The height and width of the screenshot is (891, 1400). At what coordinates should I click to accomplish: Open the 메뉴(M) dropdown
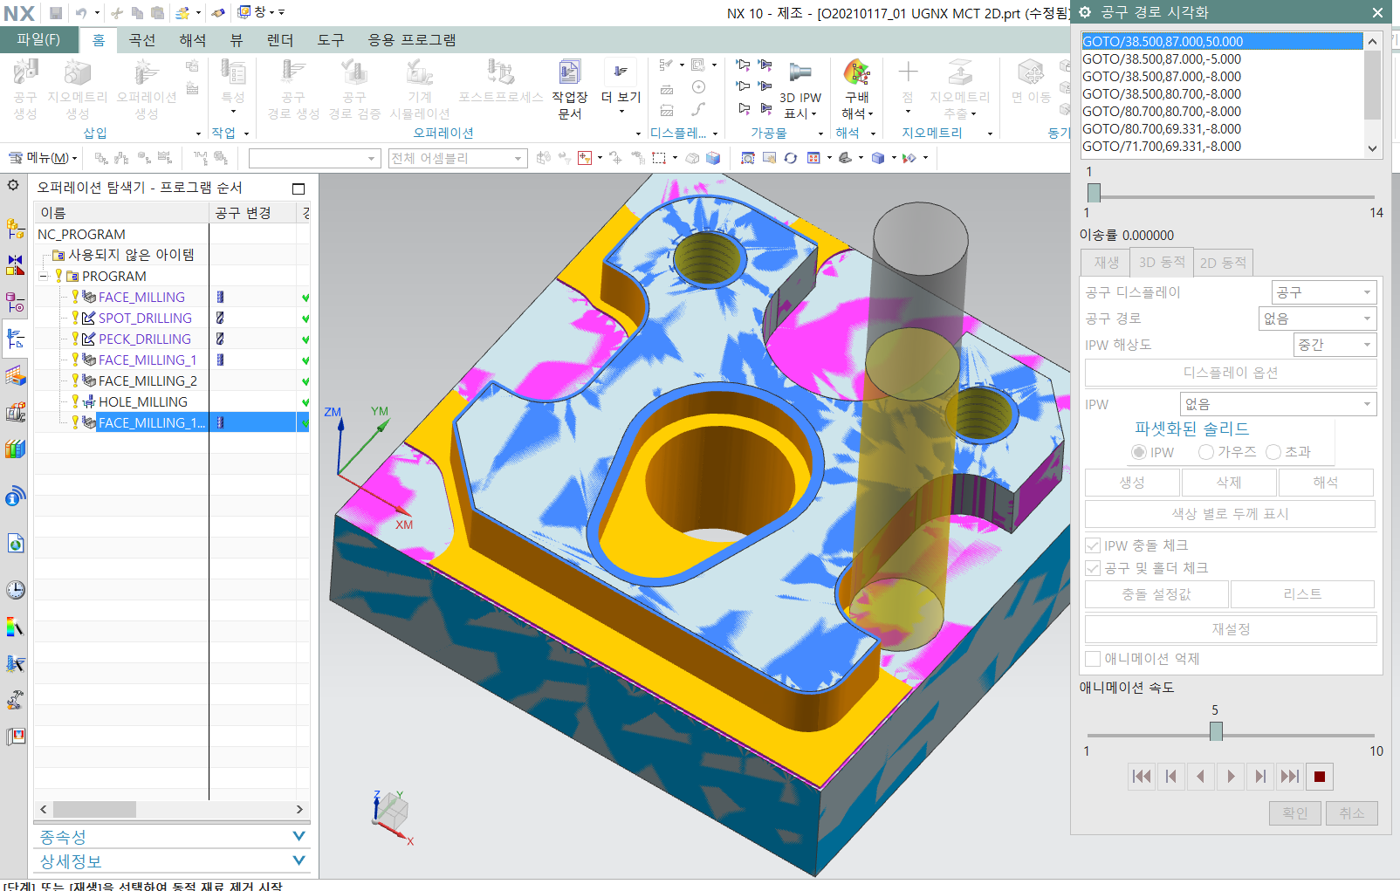pyautogui.click(x=44, y=158)
